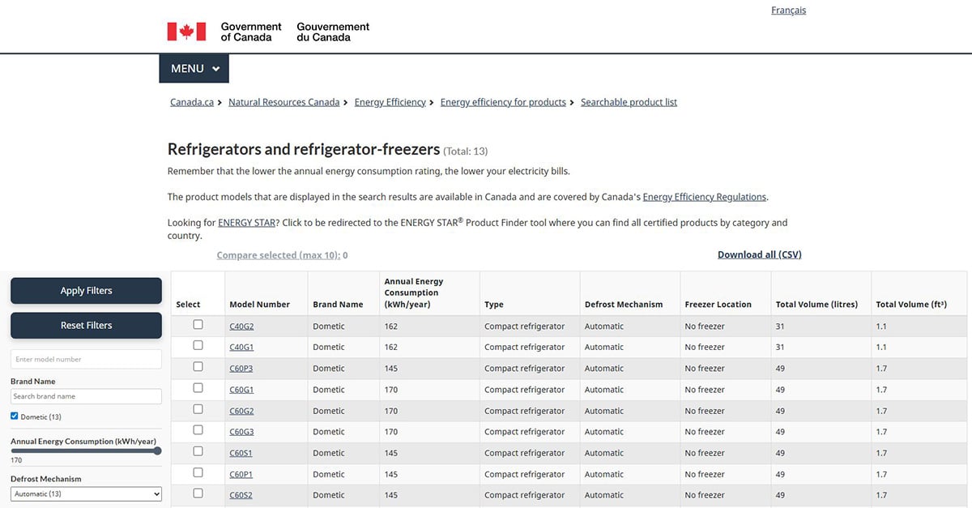Click the Annual Energy Consumption slider handle
This screenshot has width=972, height=508.
click(157, 451)
